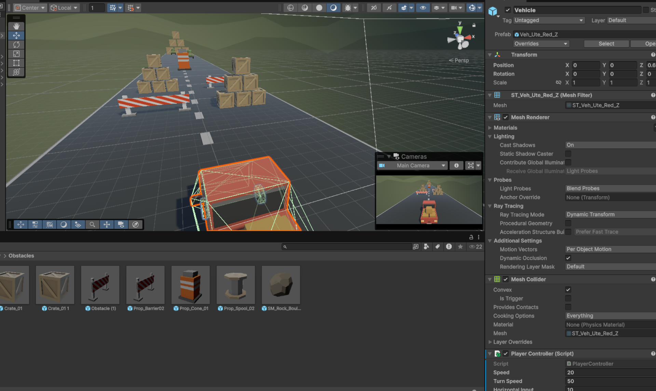Open the Tag Untagged dropdown
The height and width of the screenshot is (391, 656).
(x=549, y=21)
